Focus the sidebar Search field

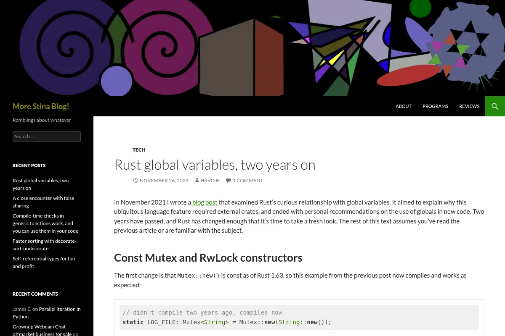47,136
